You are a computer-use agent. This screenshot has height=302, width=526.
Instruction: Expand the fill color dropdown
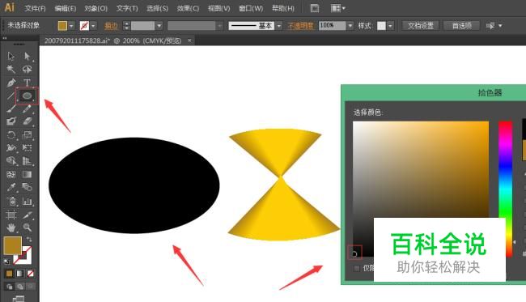(x=71, y=26)
